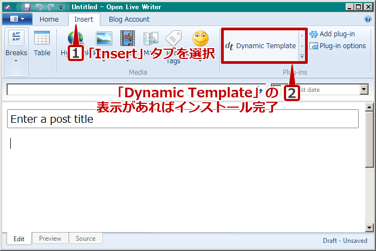Switch to the Home ribbon tab
Screen dimensions: 376x251
(x=49, y=19)
